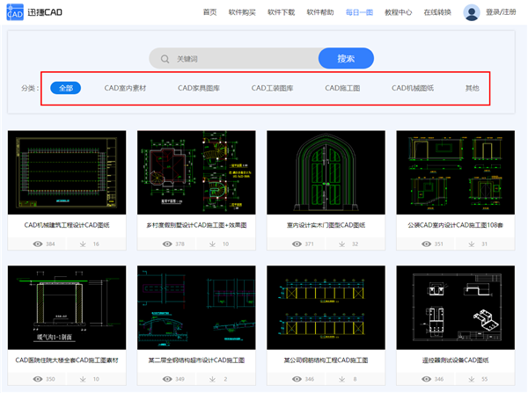Screen dimensions: 528x393
Task: Click the user avatar icon
Action: (x=472, y=12)
